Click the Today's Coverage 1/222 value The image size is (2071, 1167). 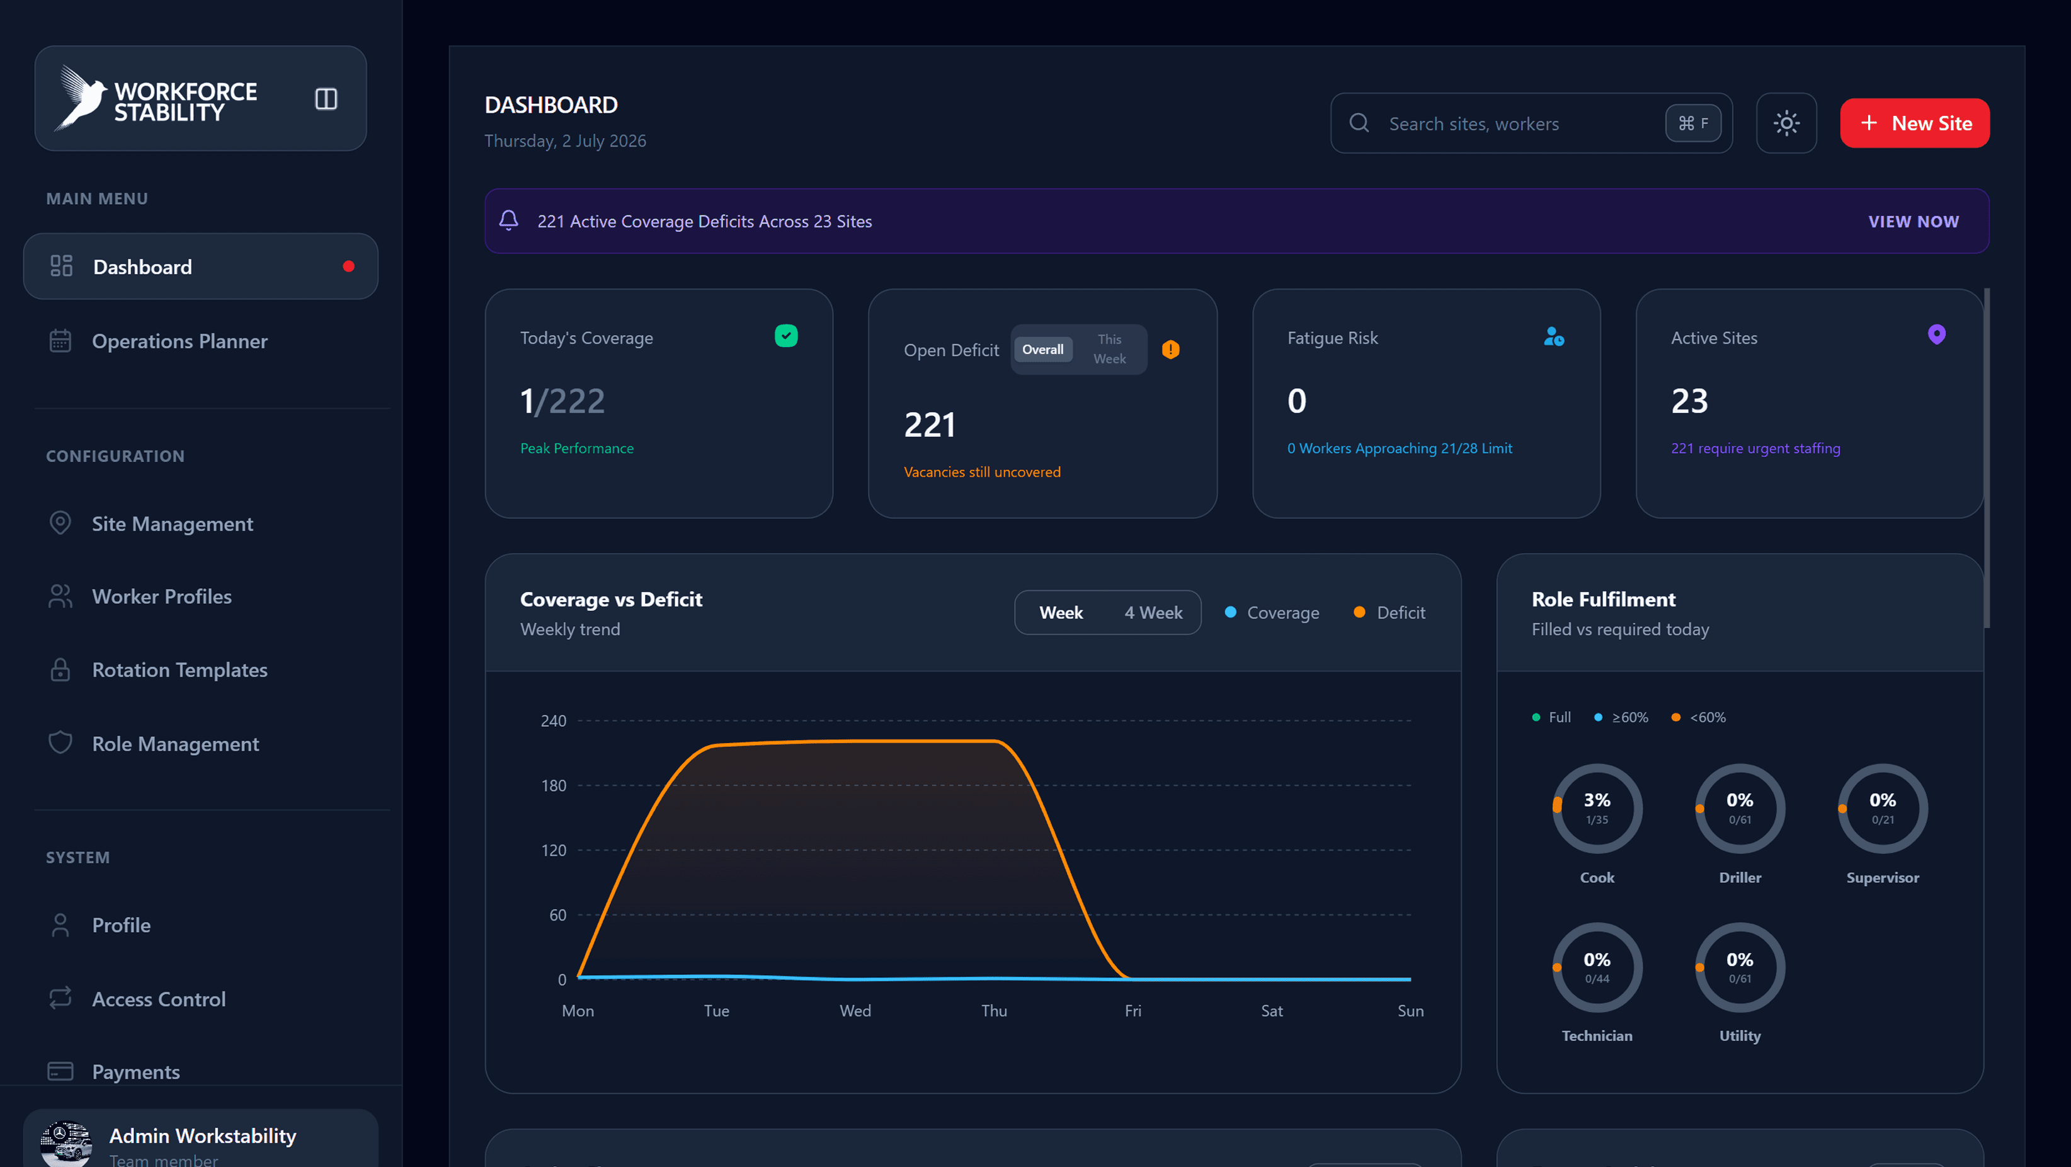click(x=562, y=401)
